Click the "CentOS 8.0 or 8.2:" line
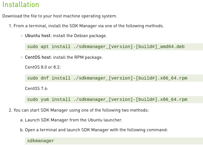Viewport: 203px width, 147px height. click(x=43, y=67)
